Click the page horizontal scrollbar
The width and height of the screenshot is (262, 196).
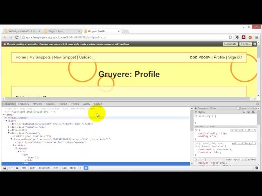click(x=127, y=99)
